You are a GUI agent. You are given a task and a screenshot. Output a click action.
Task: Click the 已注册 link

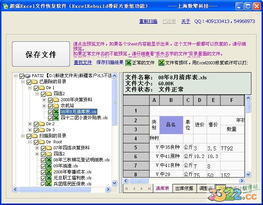click(x=169, y=21)
